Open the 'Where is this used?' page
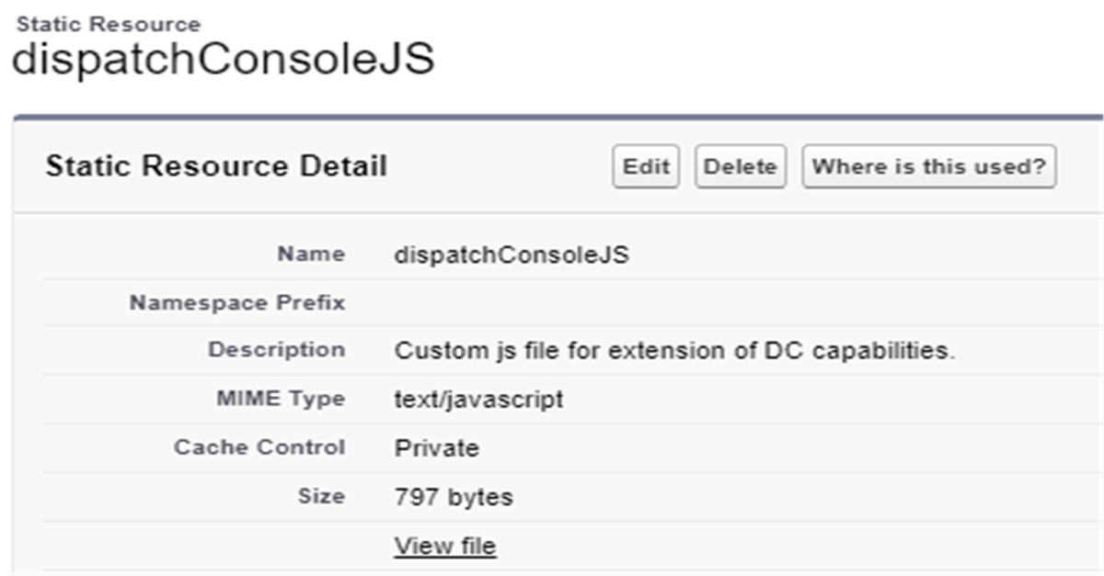Screen dimensions: 1104x576 coord(928,167)
